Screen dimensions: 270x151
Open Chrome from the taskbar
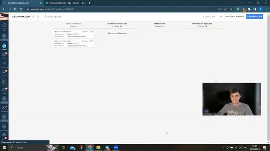[x=90, y=147]
